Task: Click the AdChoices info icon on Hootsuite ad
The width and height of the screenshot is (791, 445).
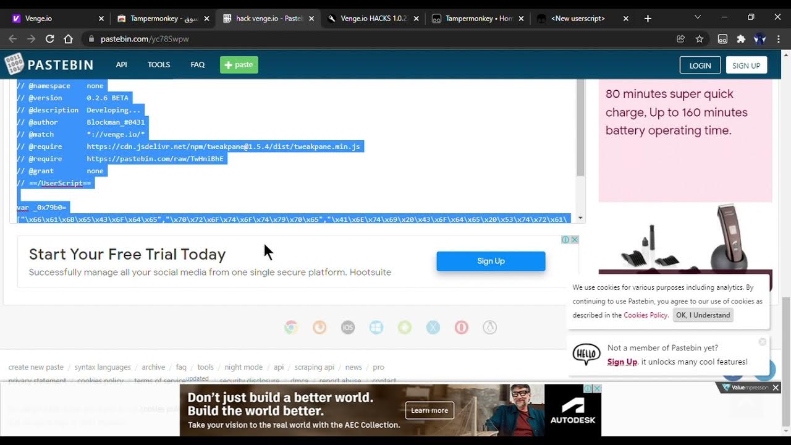Action: pyautogui.click(x=565, y=240)
